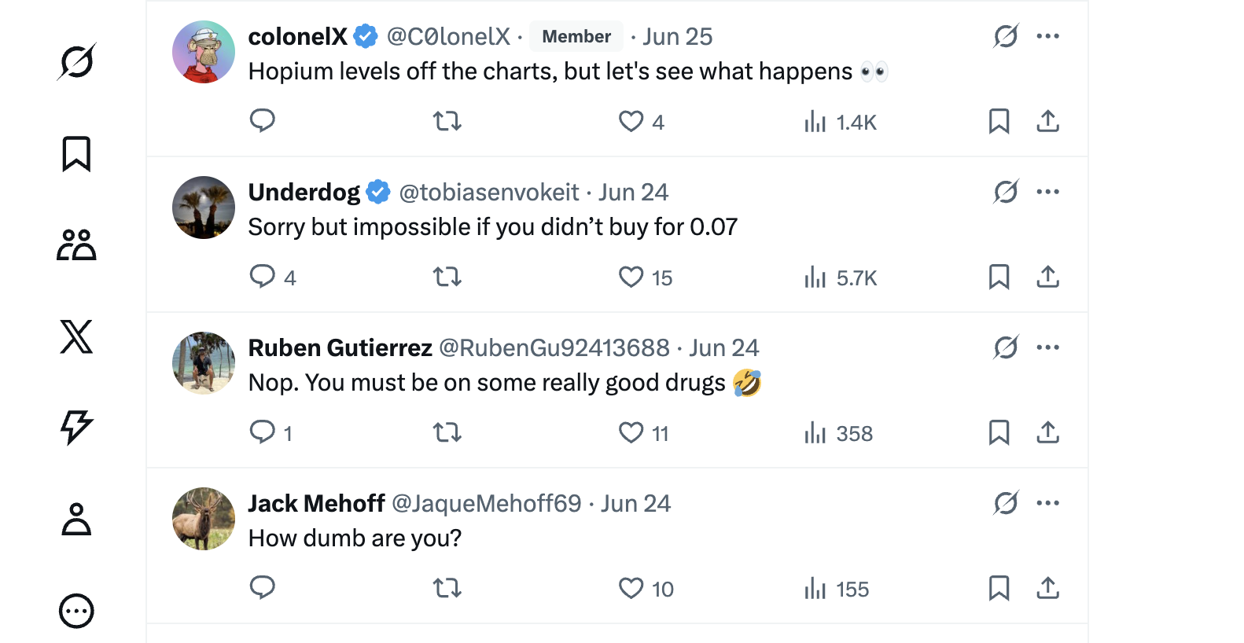Open Communities in the left sidebar
This screenshot has width=1244, height=643.
point(76,244)
